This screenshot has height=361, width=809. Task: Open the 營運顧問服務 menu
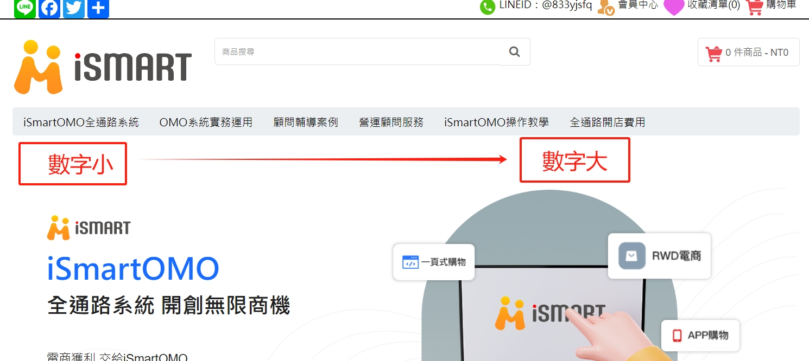(391, 122)
